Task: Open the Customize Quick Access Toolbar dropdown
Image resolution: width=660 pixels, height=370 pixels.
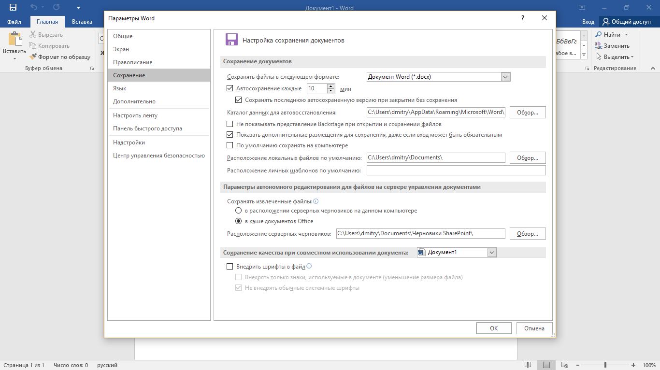Action: [79, 8]
